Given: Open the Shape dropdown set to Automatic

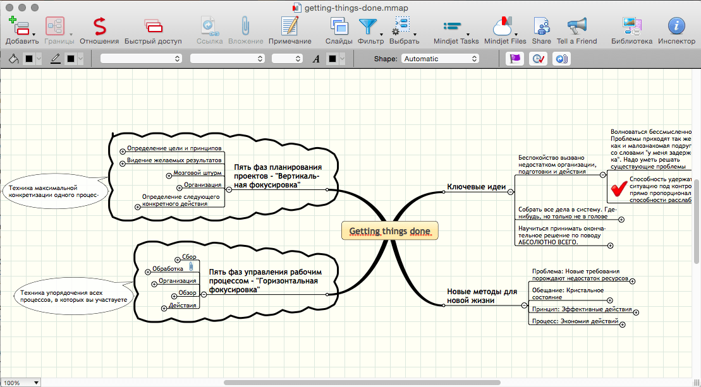Looking at the screenshot, I should click(x=441, y=59).
